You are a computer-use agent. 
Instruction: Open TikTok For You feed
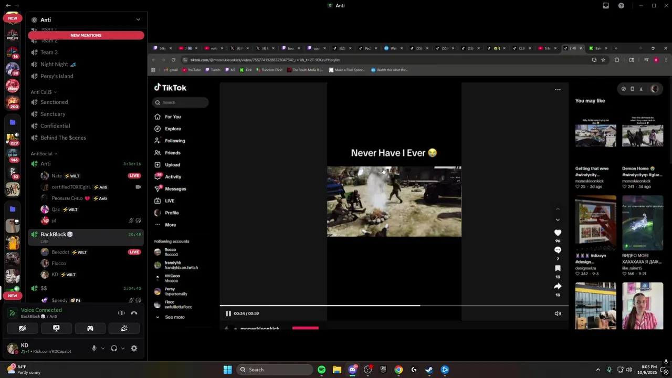[x=172, y=117]
